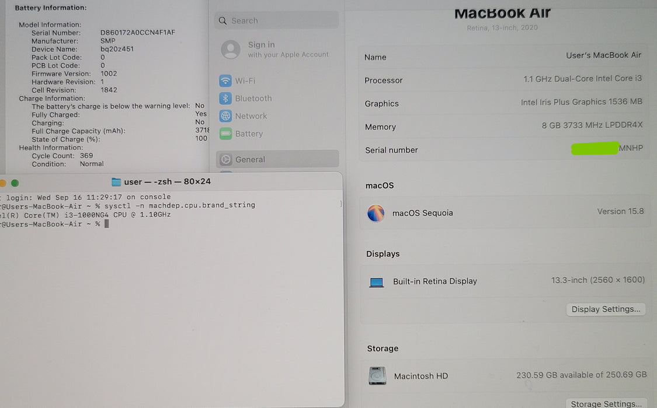
Task: Click the Cycle Count value 369
Action: tap(86, 156)
